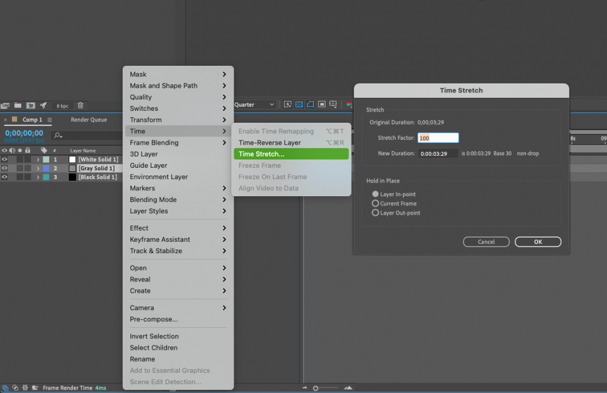Viewport: 607px width, 393px height.
Task: Confirm the Time Stretch with OK
Action: coord(538,241)
